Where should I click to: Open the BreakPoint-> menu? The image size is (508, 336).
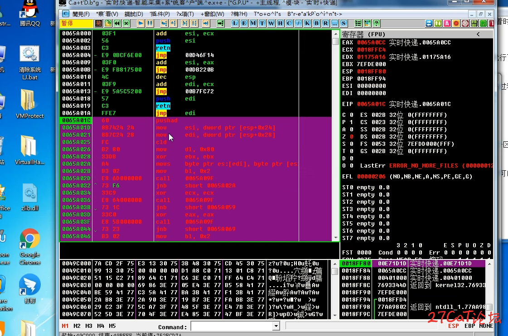[314, 14]
